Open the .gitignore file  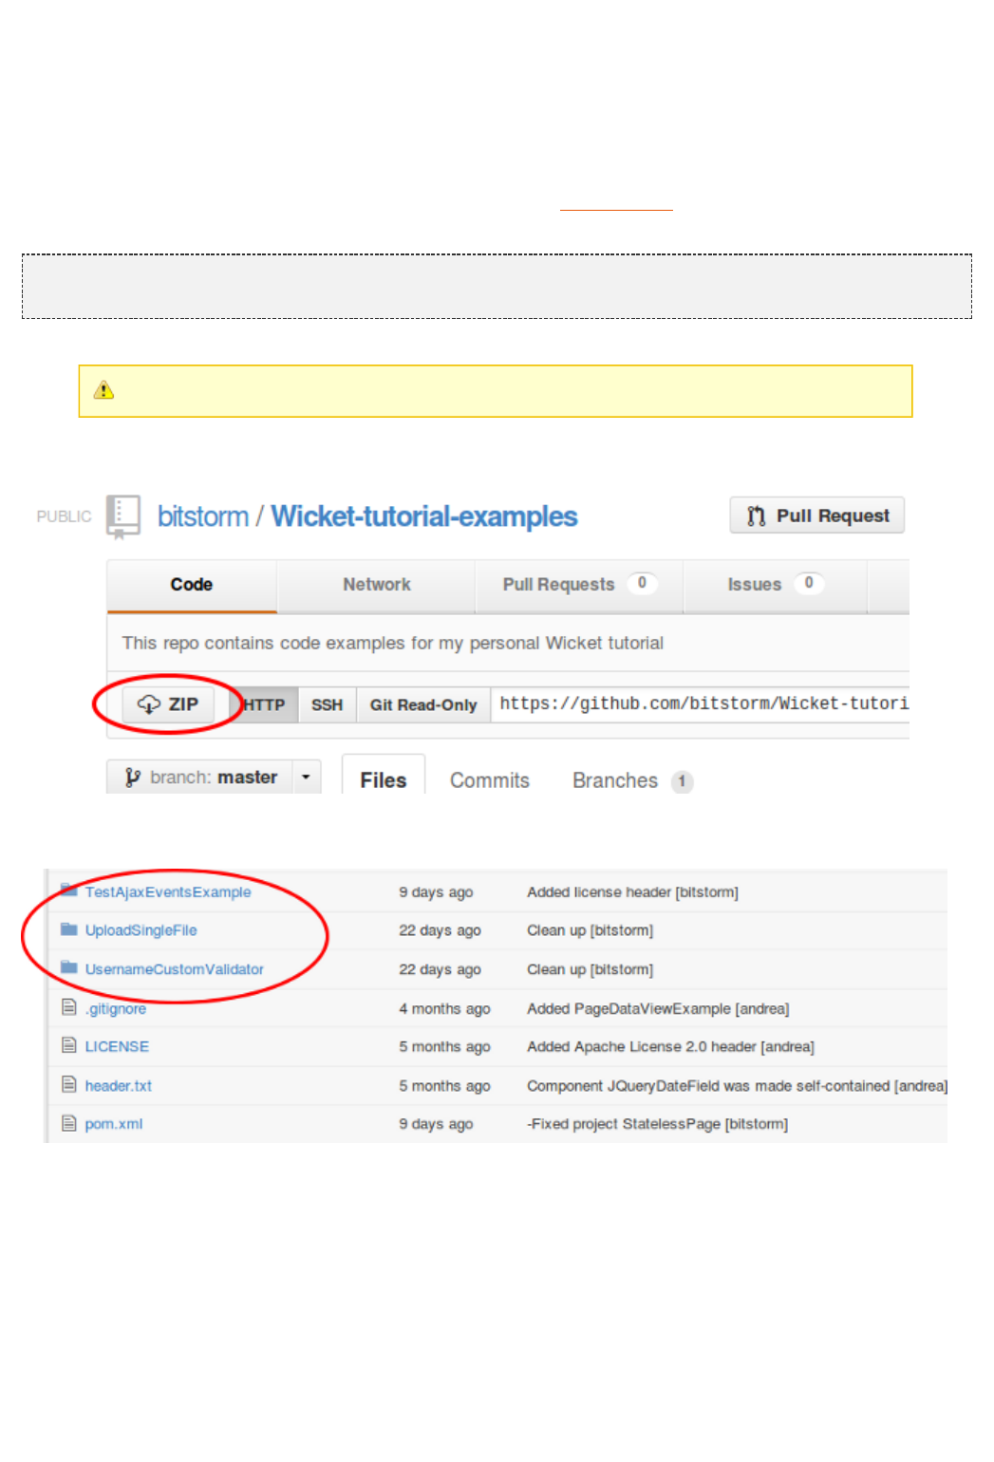tap(116, 1009)
